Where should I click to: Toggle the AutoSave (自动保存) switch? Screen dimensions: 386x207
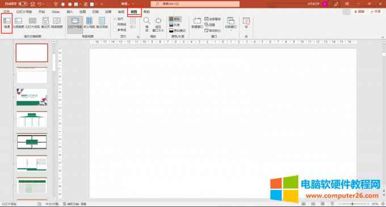coord(23,4)
